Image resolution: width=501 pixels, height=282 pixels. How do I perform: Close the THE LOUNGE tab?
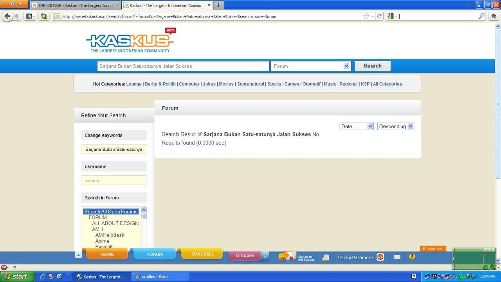point(117,5)
